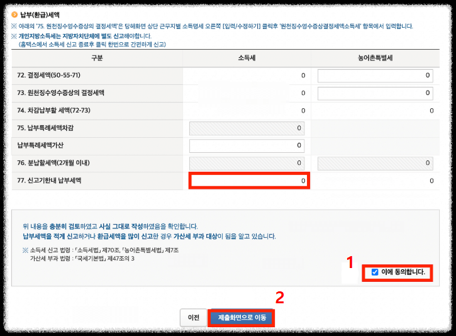The height and width of the screenshot is (336, 456).
Task: Click the '74. 차감납부할 세액(72-73)' row label
Action: click(x=53, y=110)
